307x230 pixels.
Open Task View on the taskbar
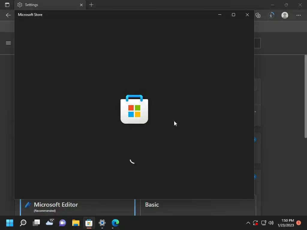[36, 223]
